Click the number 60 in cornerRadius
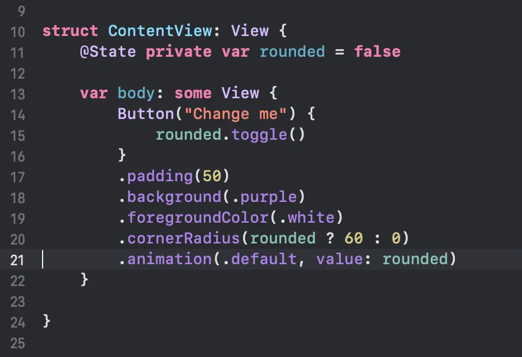This screenshot has height=357, width=522. [353, 239]
